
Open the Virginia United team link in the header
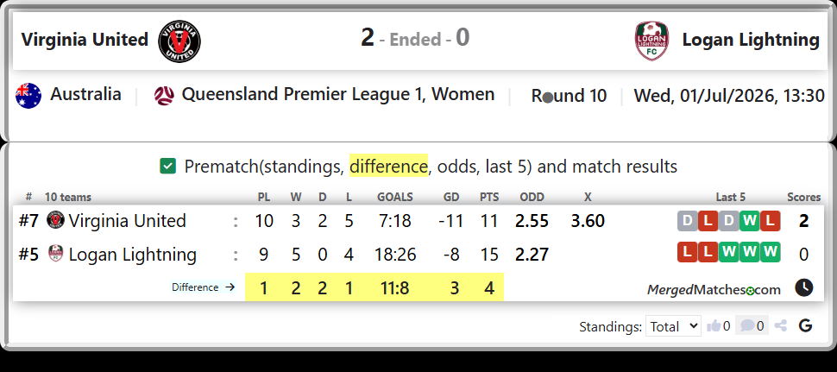point(85,40)
